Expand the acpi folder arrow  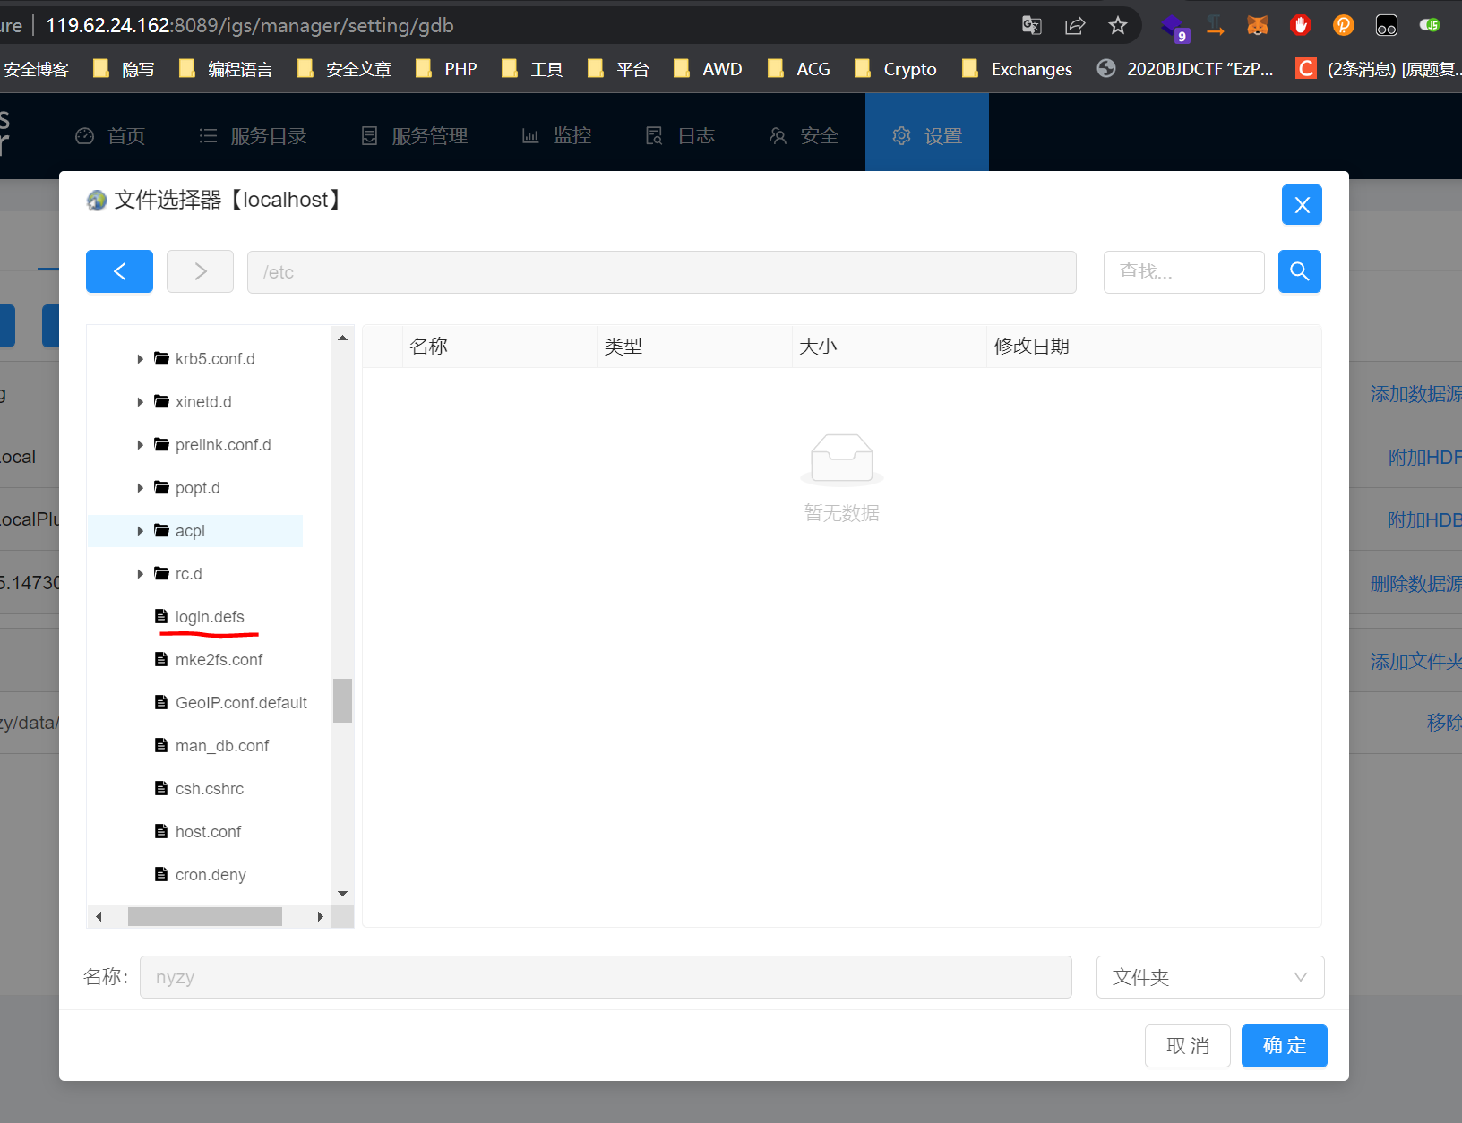[140, 531]
